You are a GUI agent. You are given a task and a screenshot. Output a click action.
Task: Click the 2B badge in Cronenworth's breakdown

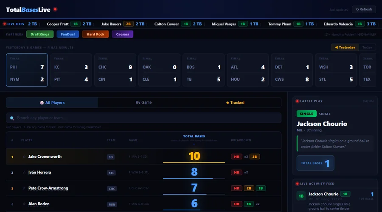(255, 157)
